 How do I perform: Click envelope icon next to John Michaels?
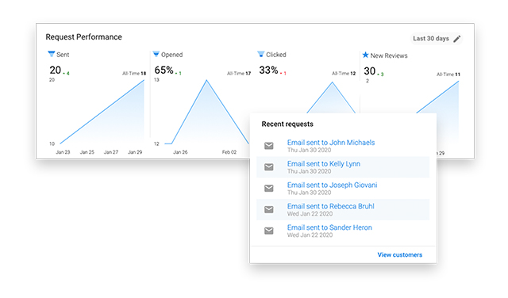click(x=269, y=146)
